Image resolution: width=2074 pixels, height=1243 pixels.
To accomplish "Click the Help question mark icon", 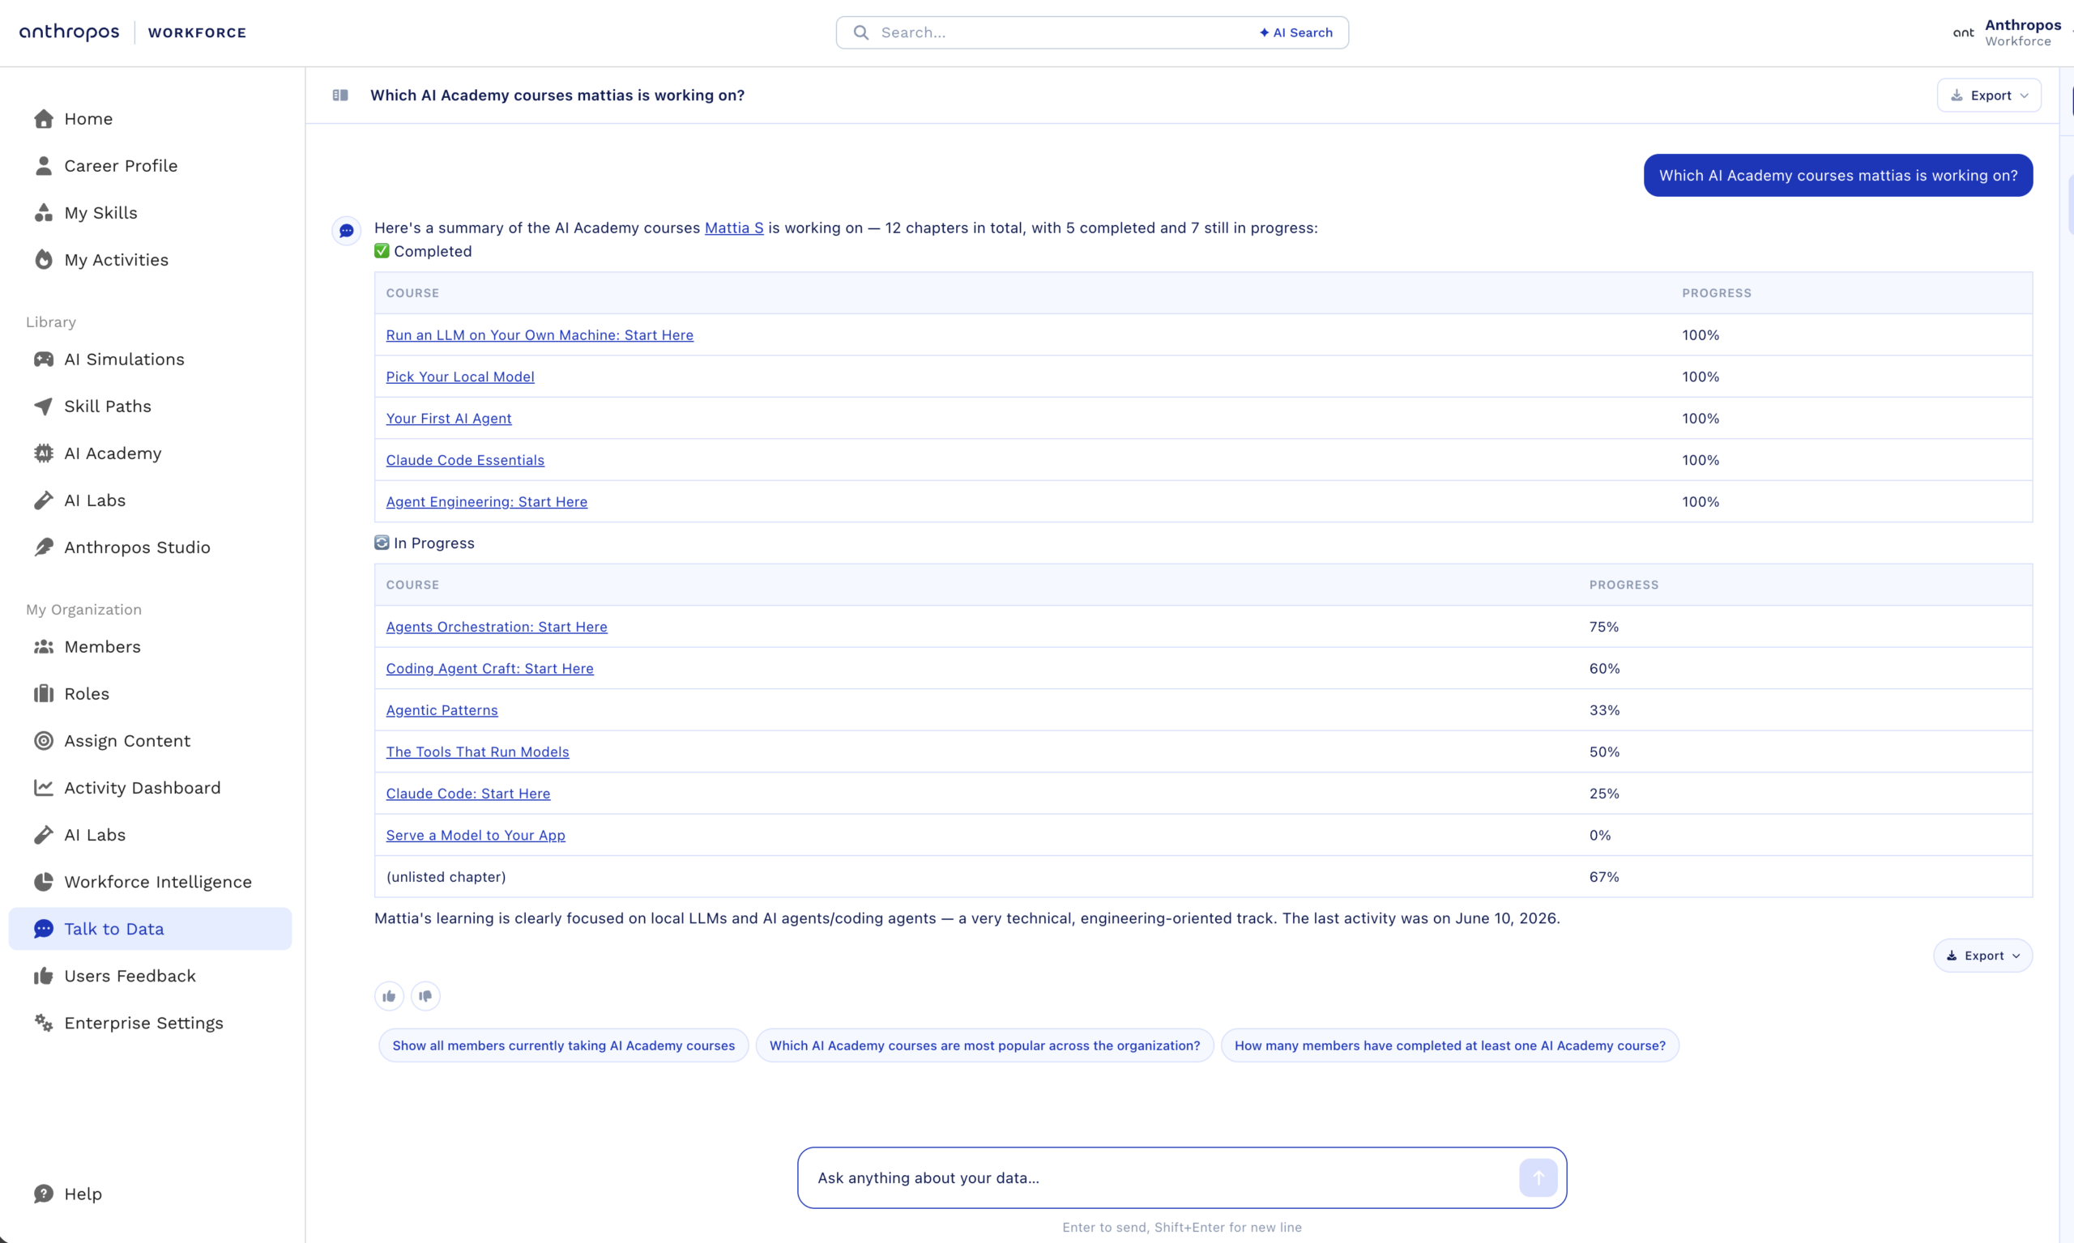I will pos(44,1194).
